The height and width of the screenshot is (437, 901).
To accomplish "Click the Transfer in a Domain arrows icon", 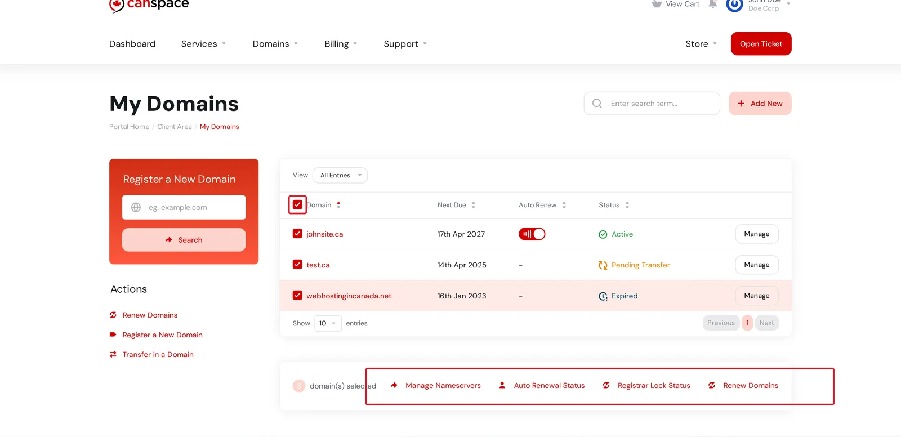I will pyautogui.click(x=113, y=354).
